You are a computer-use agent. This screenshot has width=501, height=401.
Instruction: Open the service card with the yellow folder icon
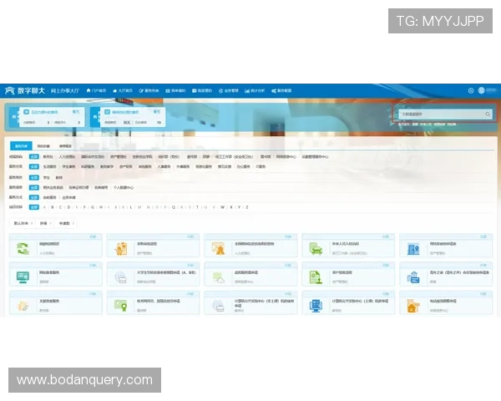point(23,306)
